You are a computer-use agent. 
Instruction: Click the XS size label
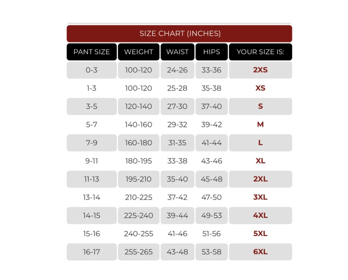click(260, 88)
